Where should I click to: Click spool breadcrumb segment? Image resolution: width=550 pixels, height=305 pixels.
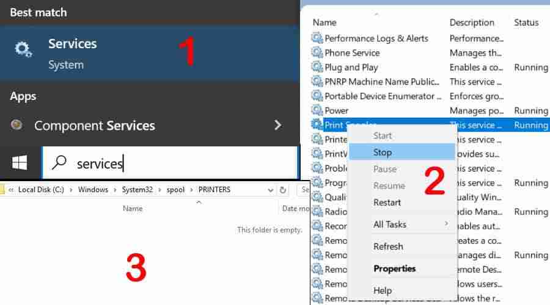click(x=175, y=190)
